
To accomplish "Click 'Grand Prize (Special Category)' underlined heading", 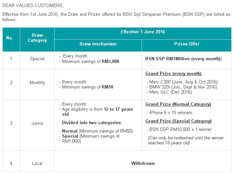I will pos(178,121).
